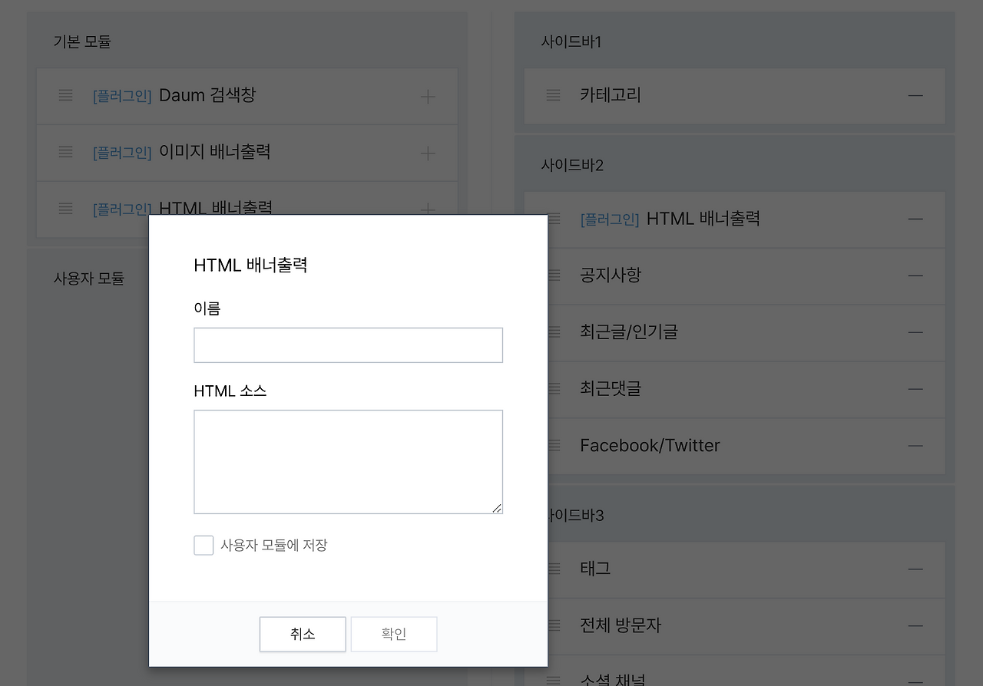Enable the 사용자 모듈에 저장 checkbox
983x686 pixels.
click(x=204, y=545)
